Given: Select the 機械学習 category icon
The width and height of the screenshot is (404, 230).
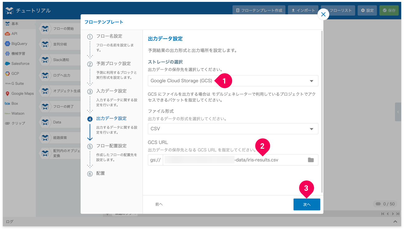Looking at the screenshot, I should (x=7, y=54).
